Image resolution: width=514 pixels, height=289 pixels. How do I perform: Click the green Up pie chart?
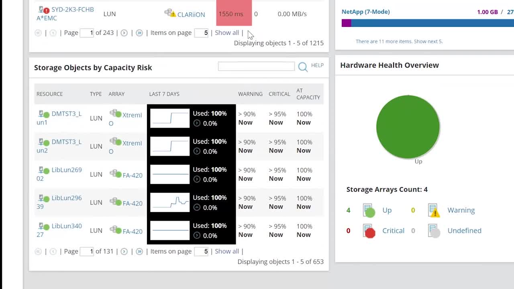pos(408,127)
